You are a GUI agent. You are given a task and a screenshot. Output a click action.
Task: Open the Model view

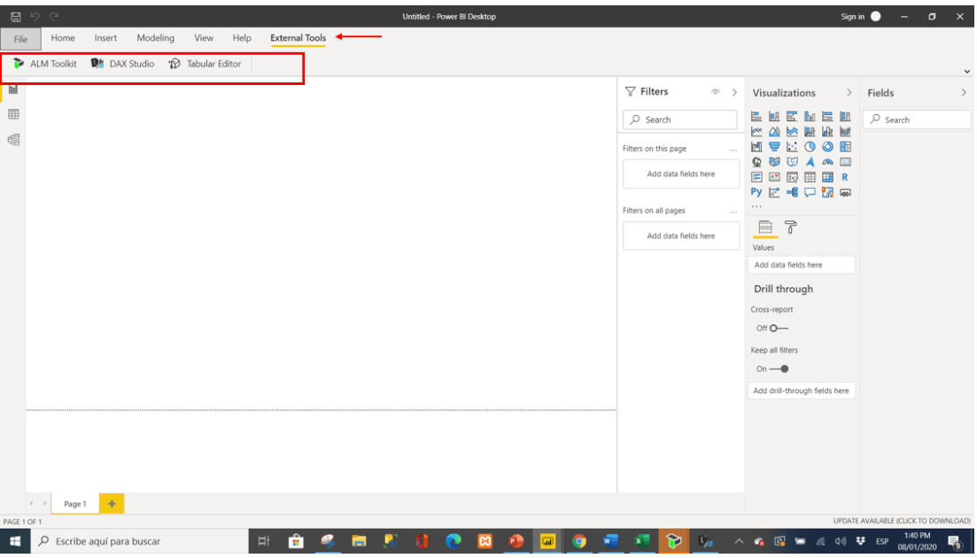pyautogui.click(x=12, y=139)
